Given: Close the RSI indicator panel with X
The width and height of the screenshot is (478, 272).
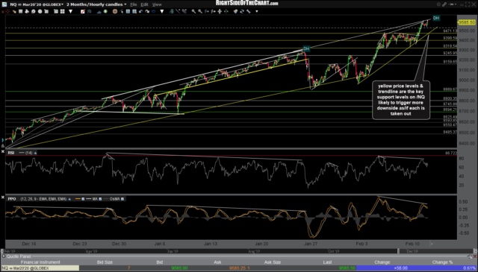Looking at the screenshot, I should click(x=3, y=151).
